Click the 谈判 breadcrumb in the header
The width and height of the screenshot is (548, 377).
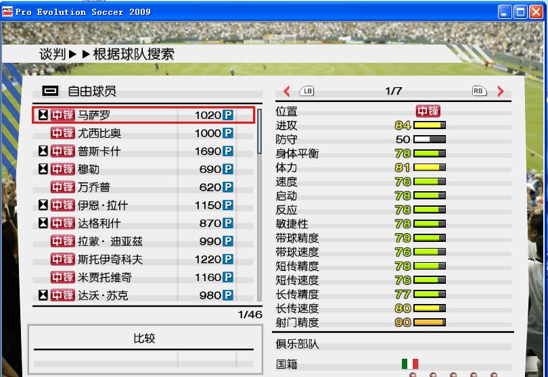pyautogui.click(x=52, y=54)
